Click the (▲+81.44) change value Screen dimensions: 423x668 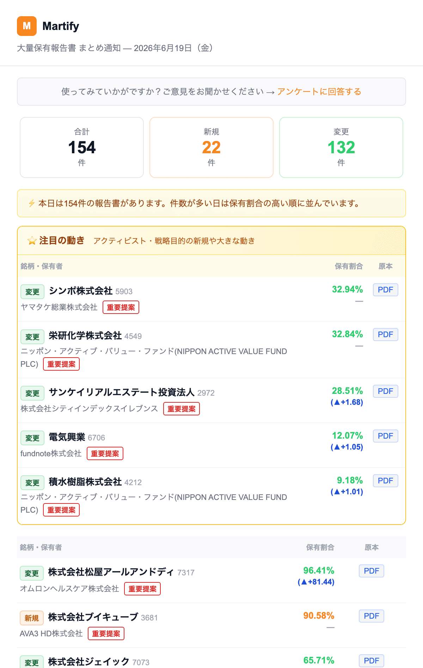316,582
